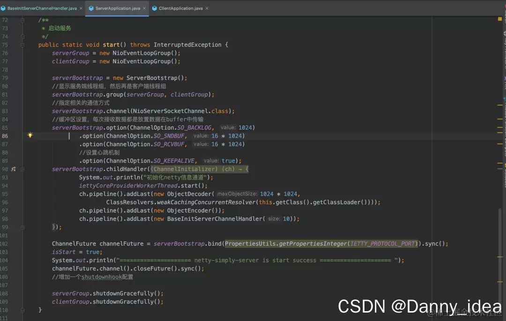506x321 pixels.
Task: Click the Java class icon on the ServerApplication.java tab
Action: 91,8
